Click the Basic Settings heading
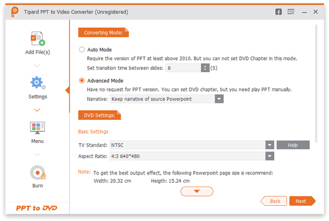 (93, 132)
